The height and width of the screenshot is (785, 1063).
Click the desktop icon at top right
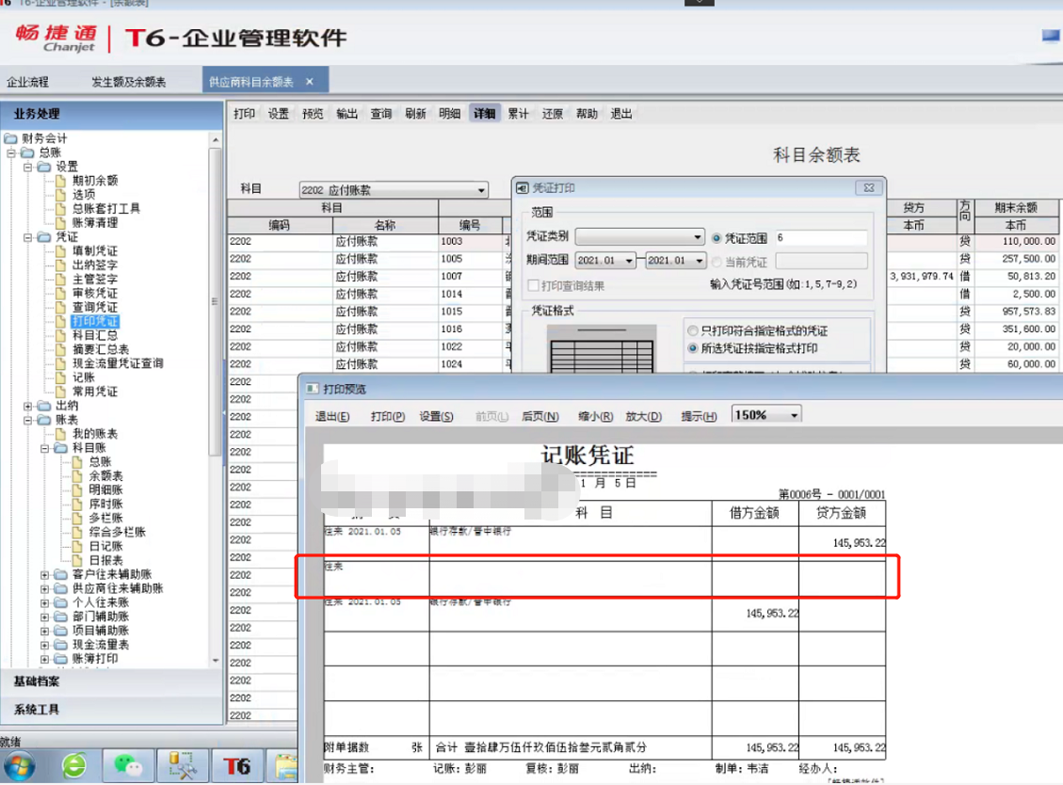tap(1052, 36)
